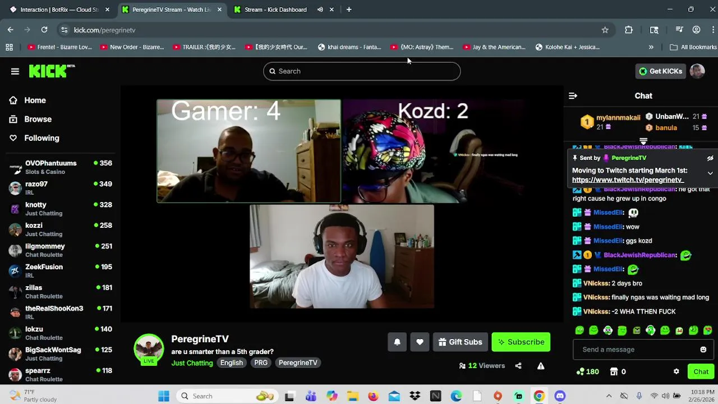The height and width of the screenshot is (404, 718).
Task: Click the PeregrineTV tag
Action: pos(298,363)
